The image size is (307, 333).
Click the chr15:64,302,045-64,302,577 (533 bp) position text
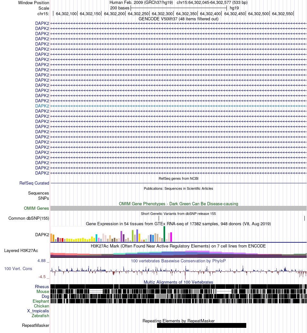(212, 3)
